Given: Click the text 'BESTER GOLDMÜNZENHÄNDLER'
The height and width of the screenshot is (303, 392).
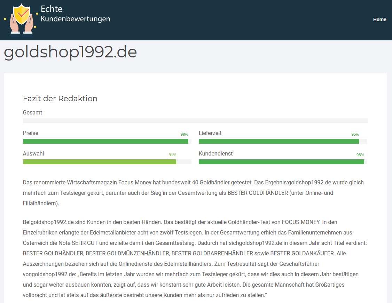Looking at the screenshot, I should (127, 253).
